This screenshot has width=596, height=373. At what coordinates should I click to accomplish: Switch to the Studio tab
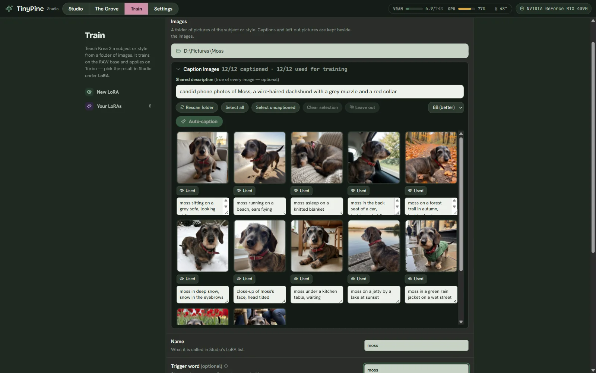[76, 9]
